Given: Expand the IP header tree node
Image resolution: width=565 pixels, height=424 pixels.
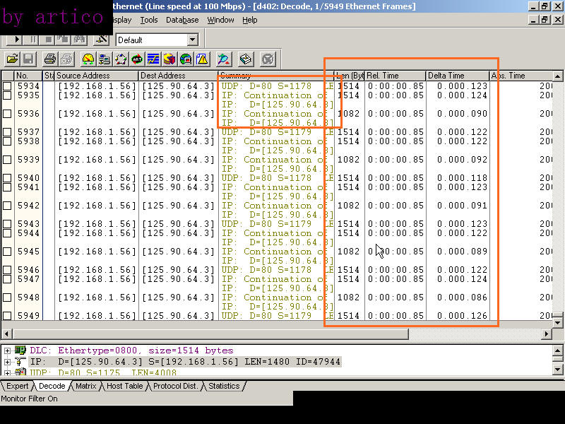Looking at the screenshot, I should tap(7, 362).
